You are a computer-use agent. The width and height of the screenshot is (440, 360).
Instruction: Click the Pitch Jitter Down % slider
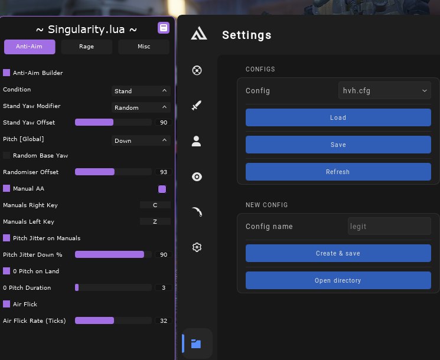(113, 254)
